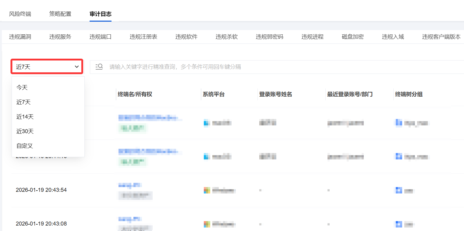This screenshot has width=464, height=231.
Task: Click the dropdown chevron arrow beside 近7天
Action: [x=77, y=67]
